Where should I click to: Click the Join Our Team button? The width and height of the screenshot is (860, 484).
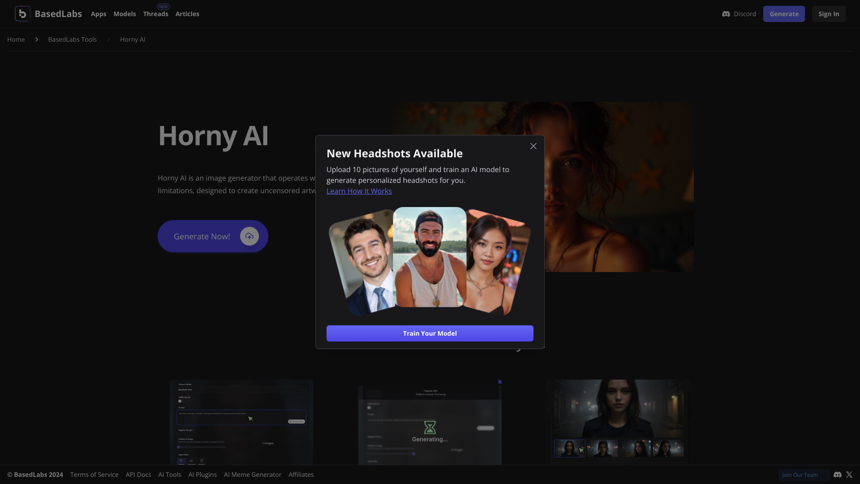(x=804, y=475)
